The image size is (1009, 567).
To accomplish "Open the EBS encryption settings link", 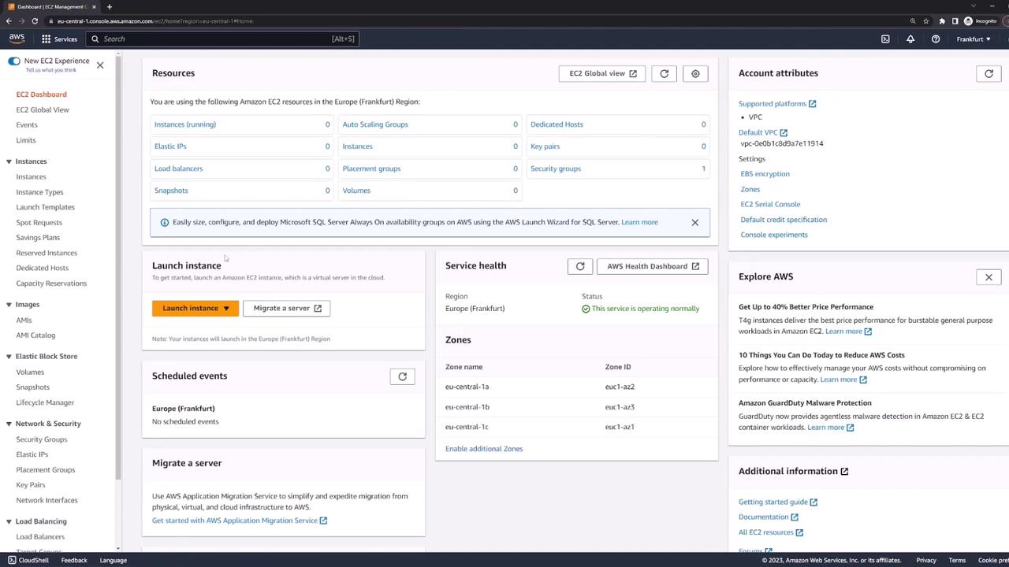I will pos(765,174).
